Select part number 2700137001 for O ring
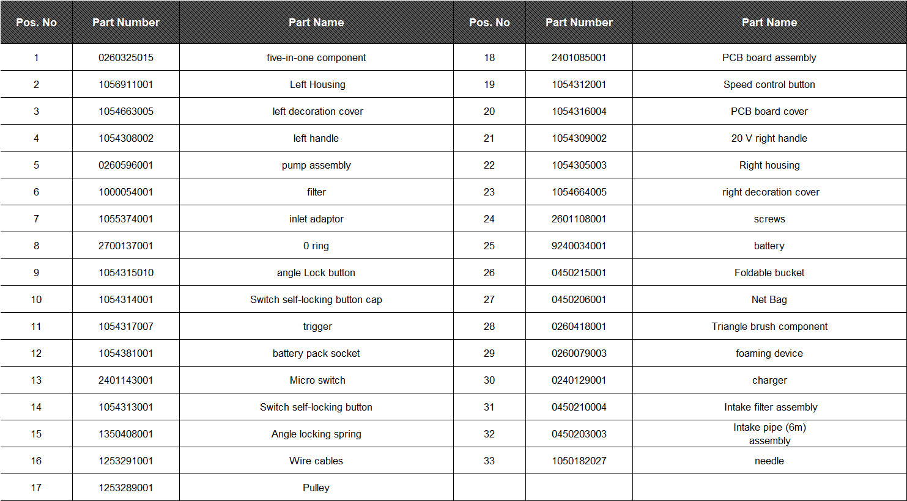The image size is (907, 501). click(125, 246)
